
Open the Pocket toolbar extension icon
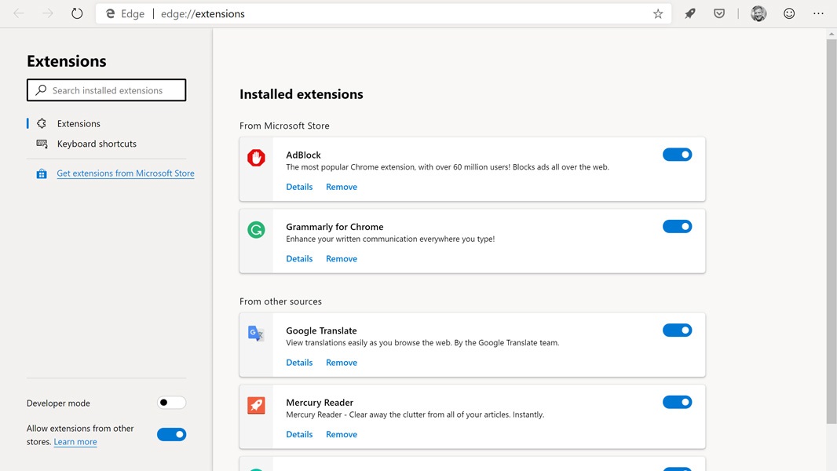pos(719,13)
